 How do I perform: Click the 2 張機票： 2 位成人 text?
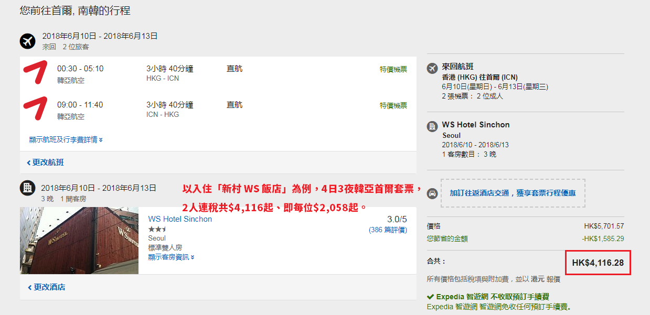[x=473, y=96]
